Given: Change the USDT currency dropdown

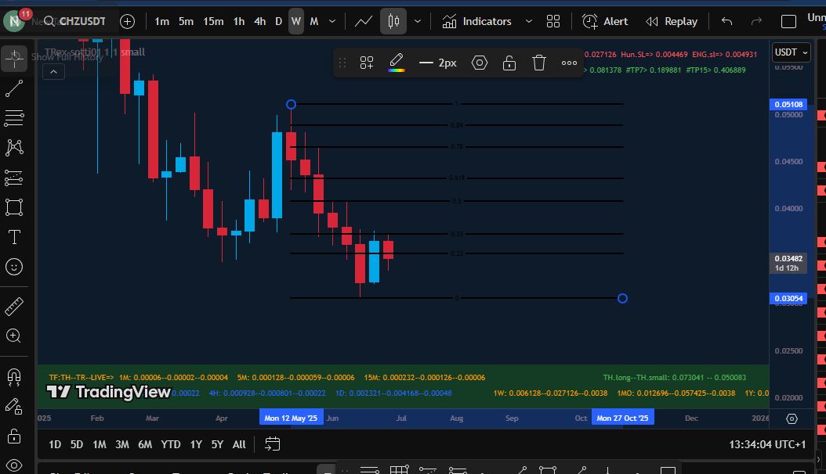Looking at the screenshot, I should pos(792,52).
